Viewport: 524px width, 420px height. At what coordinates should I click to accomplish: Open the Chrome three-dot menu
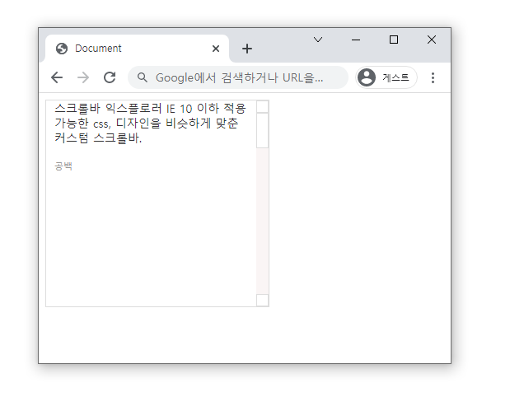(x=433, y=77)
